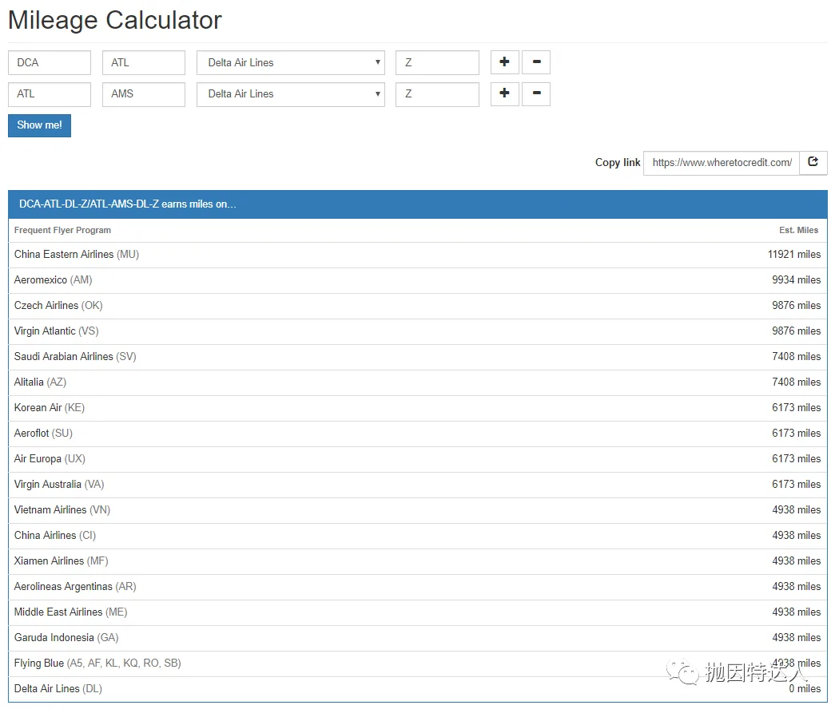Click the Frequent Flyer Program column header

(x=62, y=230)
